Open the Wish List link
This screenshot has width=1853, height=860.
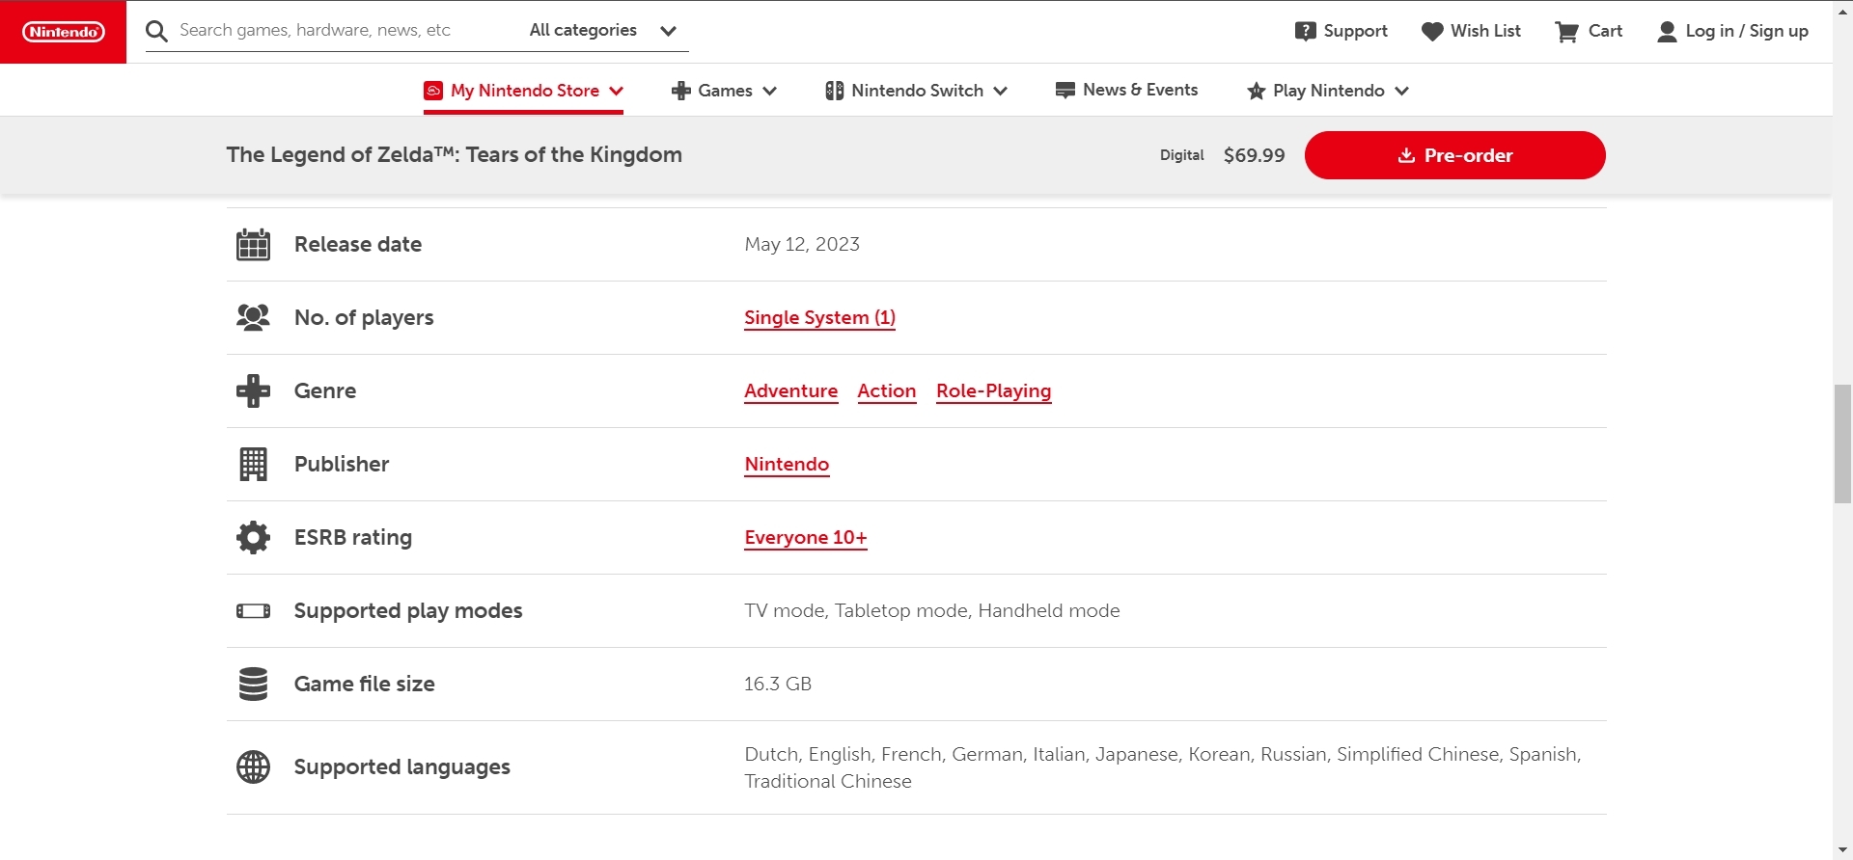coord(1471,31)
